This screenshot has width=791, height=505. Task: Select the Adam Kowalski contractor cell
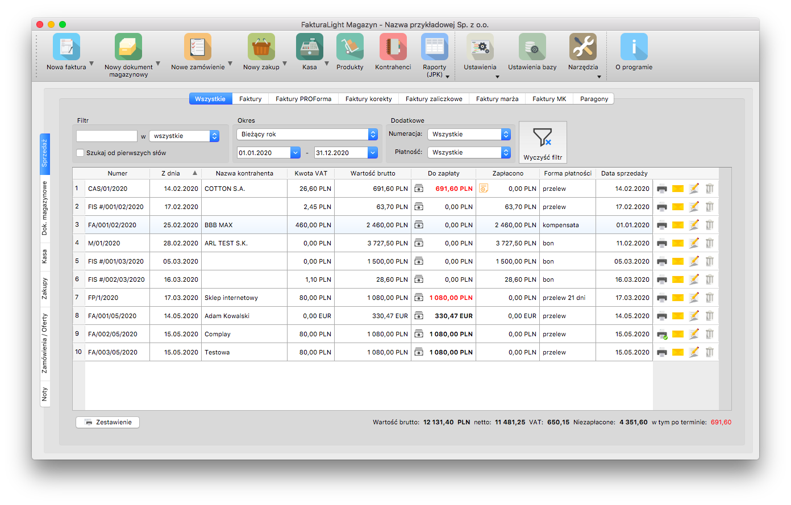[244, 316]
